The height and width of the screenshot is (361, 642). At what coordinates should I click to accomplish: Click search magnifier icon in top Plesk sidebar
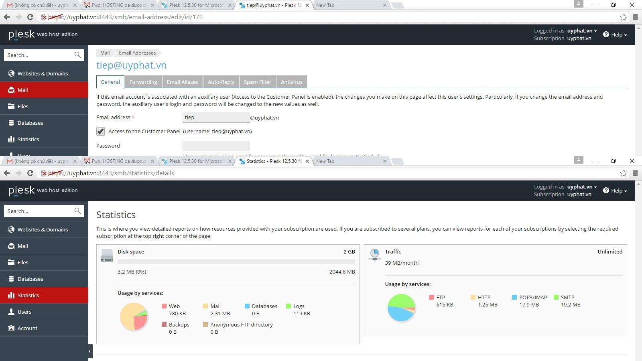(77, 55)
